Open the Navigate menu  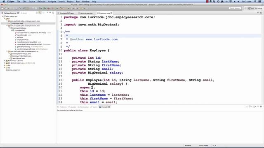coord(52,2)
